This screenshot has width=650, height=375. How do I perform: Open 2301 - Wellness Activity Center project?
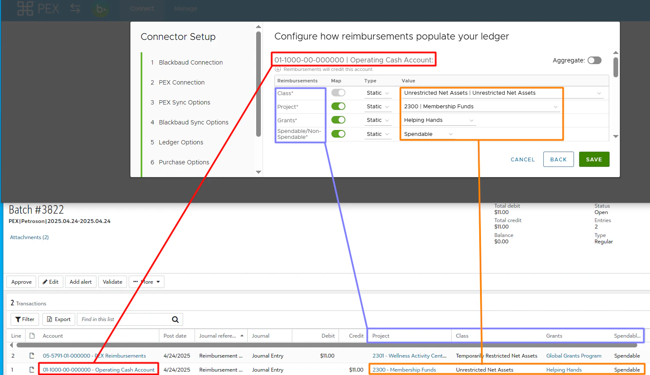click(410, 356)
